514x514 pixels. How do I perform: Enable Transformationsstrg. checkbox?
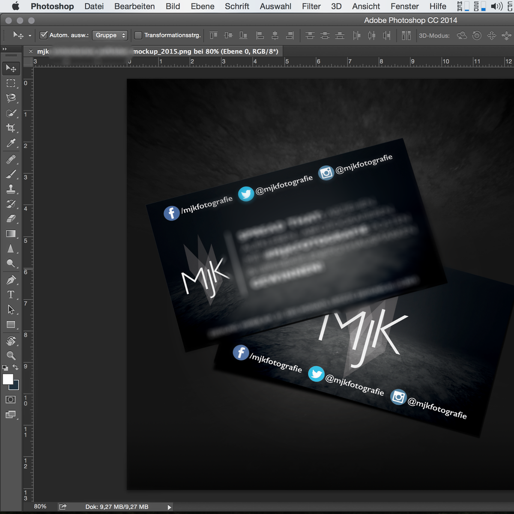[138, 35]
